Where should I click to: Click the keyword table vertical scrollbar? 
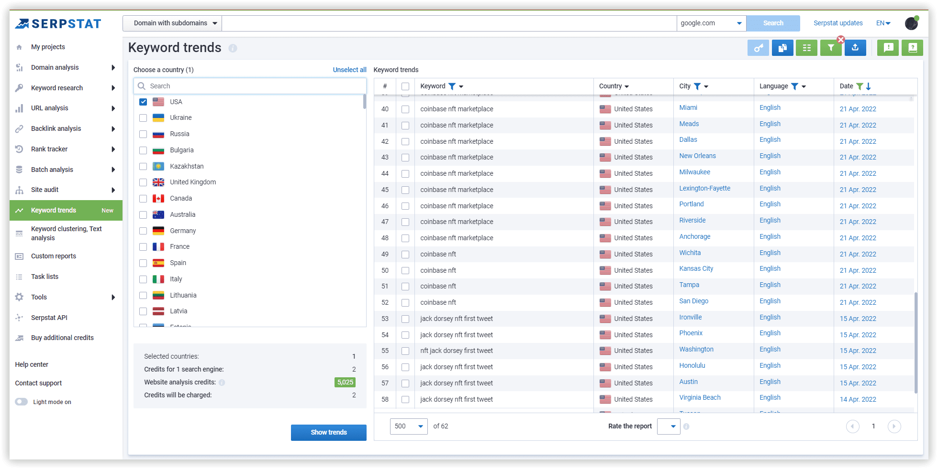click(916, 343)
